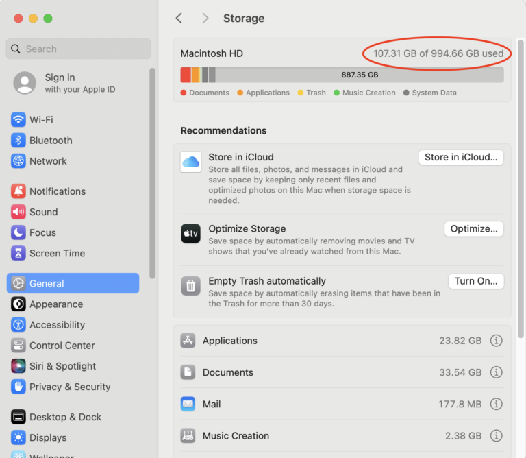The image size is (526, 458).
Task: Open Bluetooth settings from sidebar icon
Action: click(x=18, y=141)
